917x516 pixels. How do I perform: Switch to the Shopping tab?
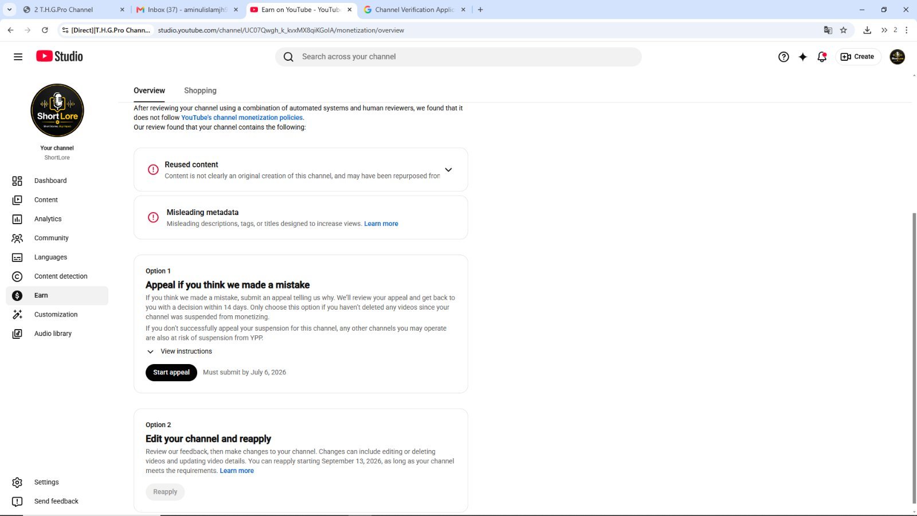[x=200, y=91]
